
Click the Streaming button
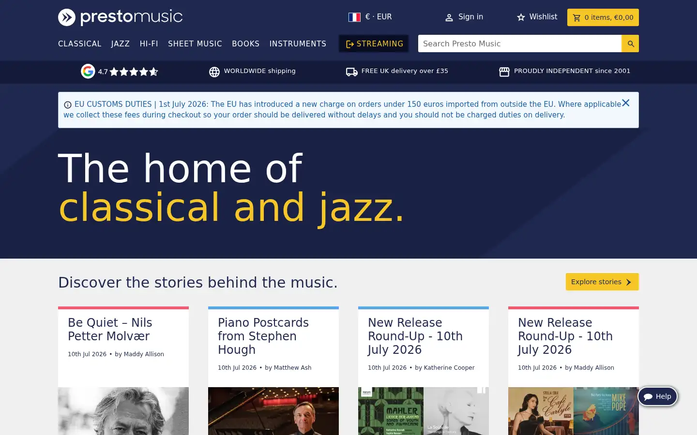374,43
